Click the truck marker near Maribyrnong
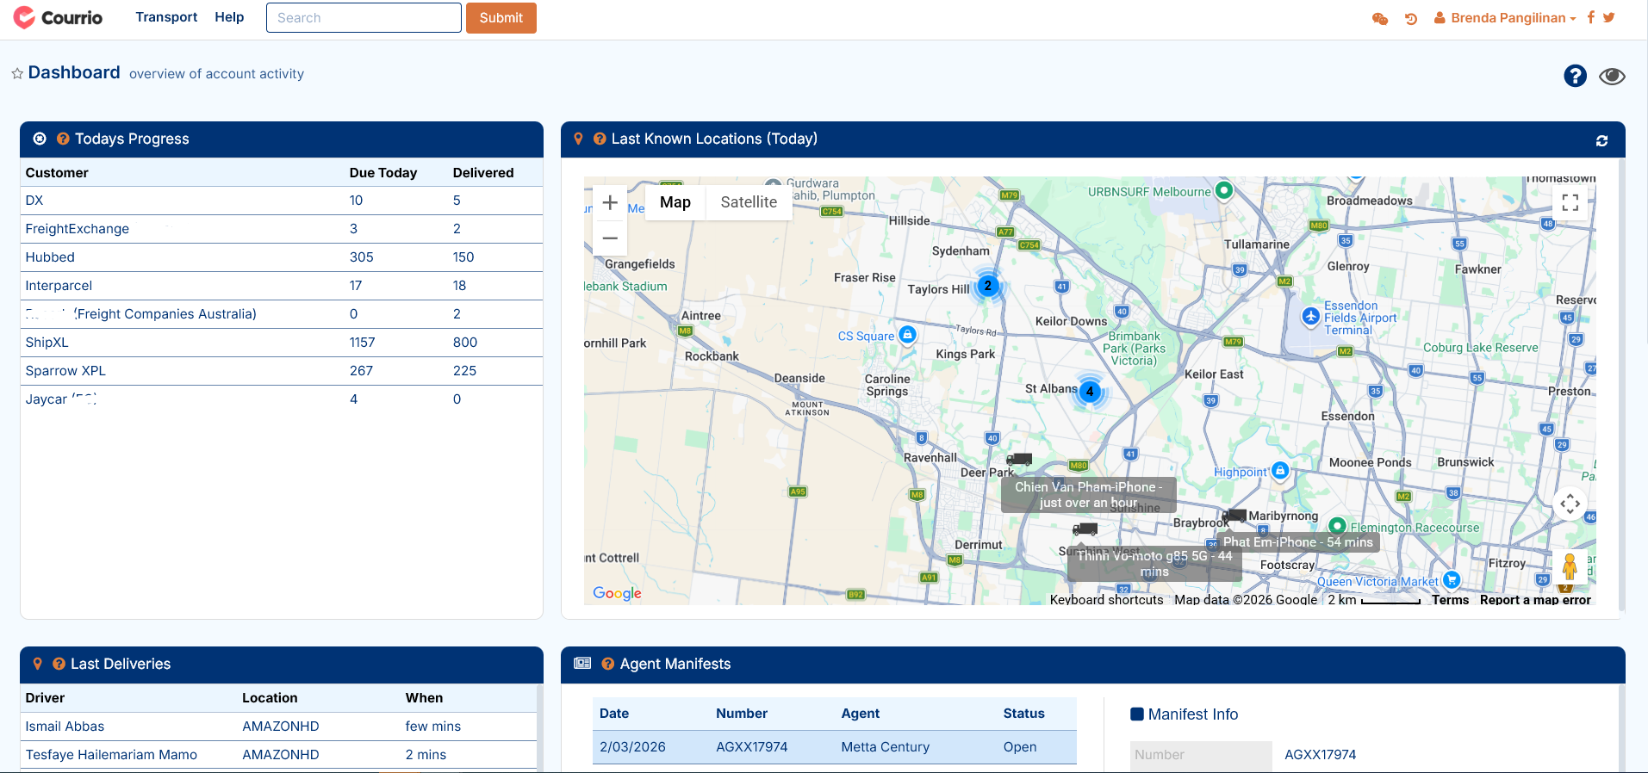The width and height of the screenshot is (1648, 773). tap(1234, 515)
